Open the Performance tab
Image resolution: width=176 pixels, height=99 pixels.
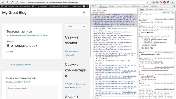(x=136, y=6)
